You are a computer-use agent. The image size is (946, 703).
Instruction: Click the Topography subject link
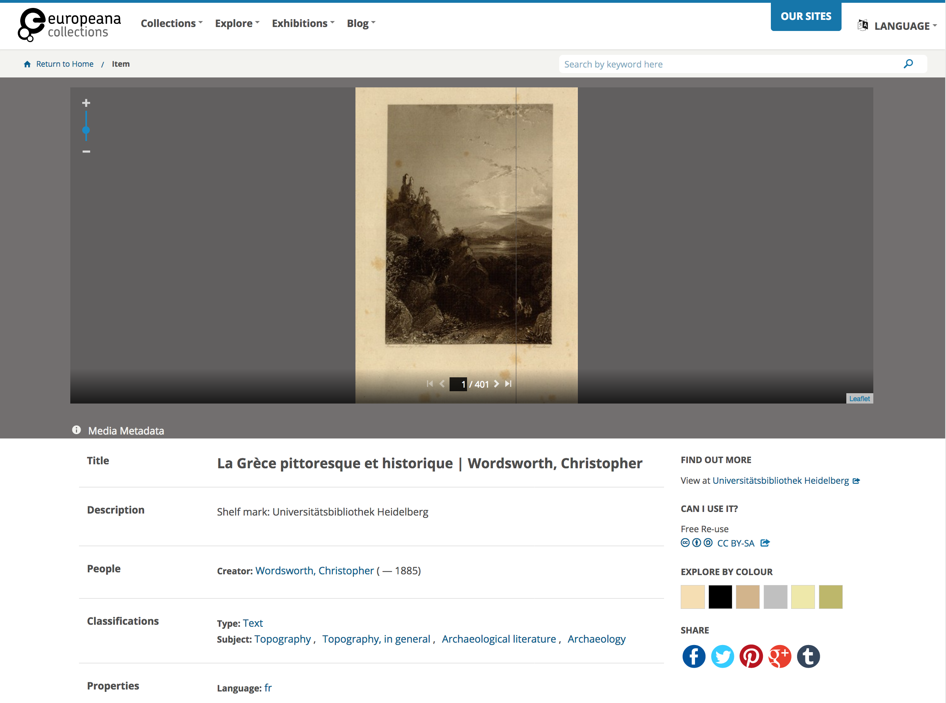[282, 639]
